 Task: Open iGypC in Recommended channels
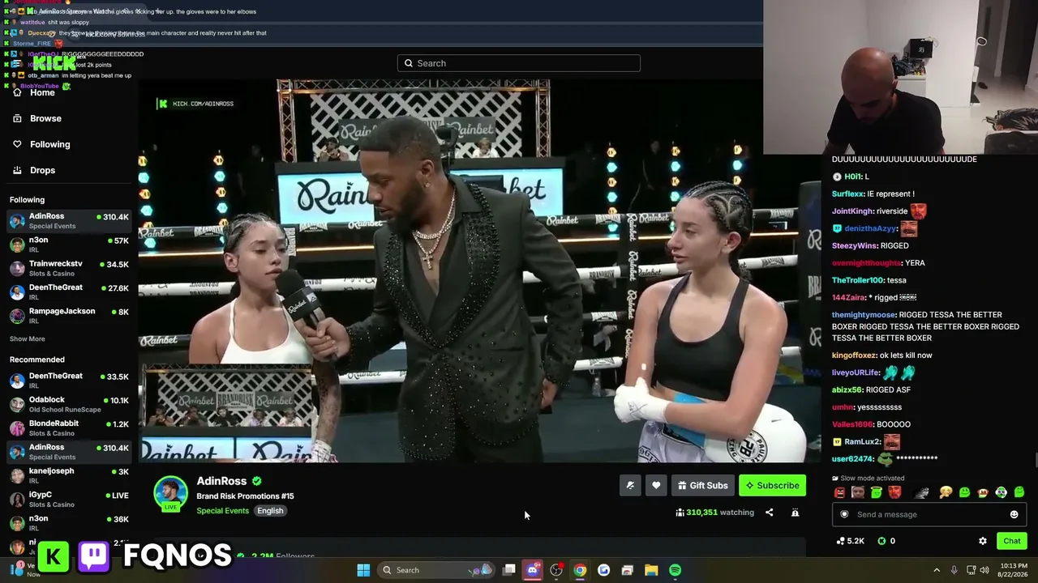69,499
